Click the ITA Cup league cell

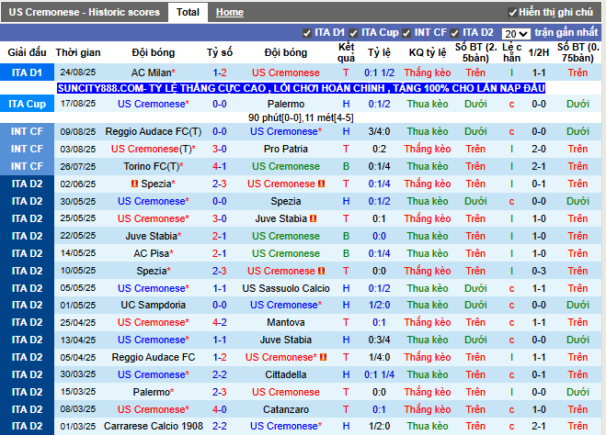tap(27, 104)
